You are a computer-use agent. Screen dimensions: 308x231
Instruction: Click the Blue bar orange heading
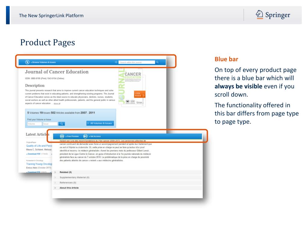pyautogui.click(x=226, y=59)
